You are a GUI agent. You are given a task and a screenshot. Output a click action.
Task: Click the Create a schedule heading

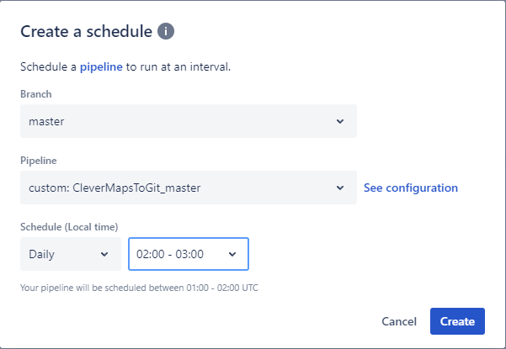tap(86, 32)
